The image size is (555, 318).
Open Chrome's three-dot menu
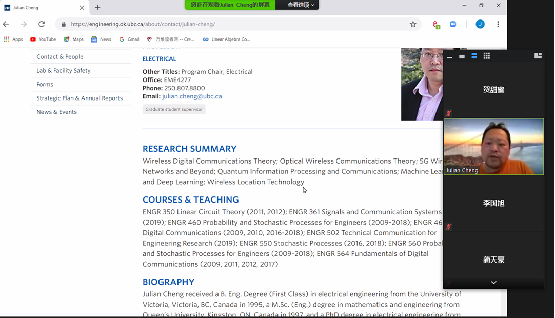[x=498, y=24]
